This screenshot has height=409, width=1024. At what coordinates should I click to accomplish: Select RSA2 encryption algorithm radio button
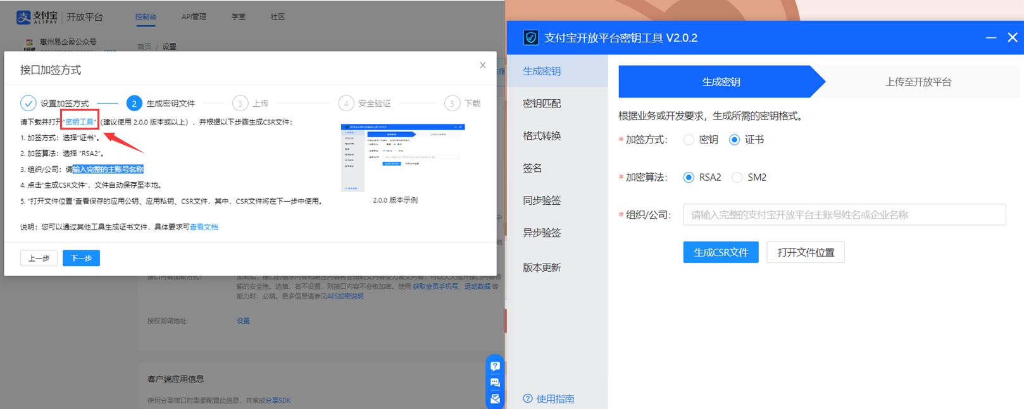pyautogui.click(x=689, y=178)
